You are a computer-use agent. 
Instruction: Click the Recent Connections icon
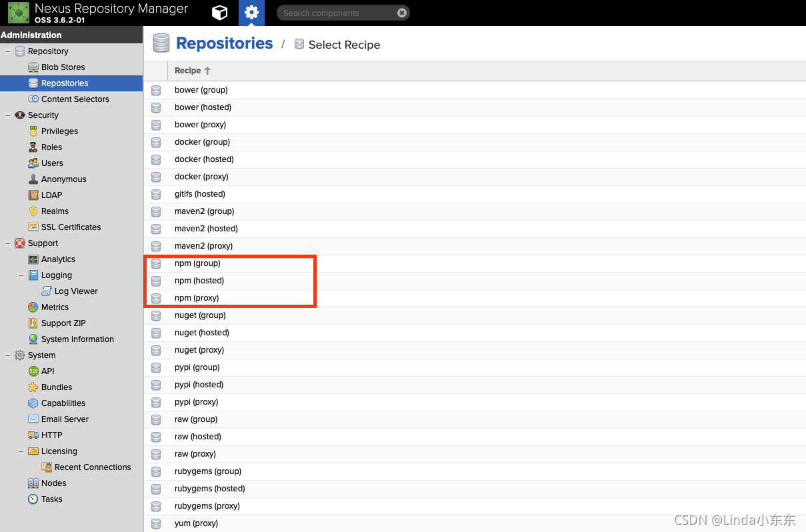pos(47,467)
